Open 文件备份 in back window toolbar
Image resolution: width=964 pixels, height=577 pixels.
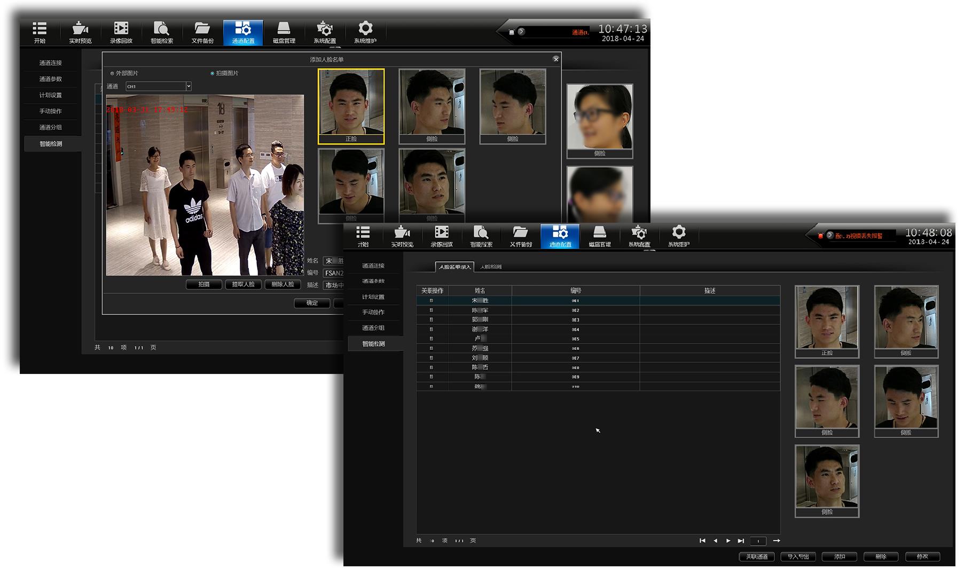[x=202, y=33]
